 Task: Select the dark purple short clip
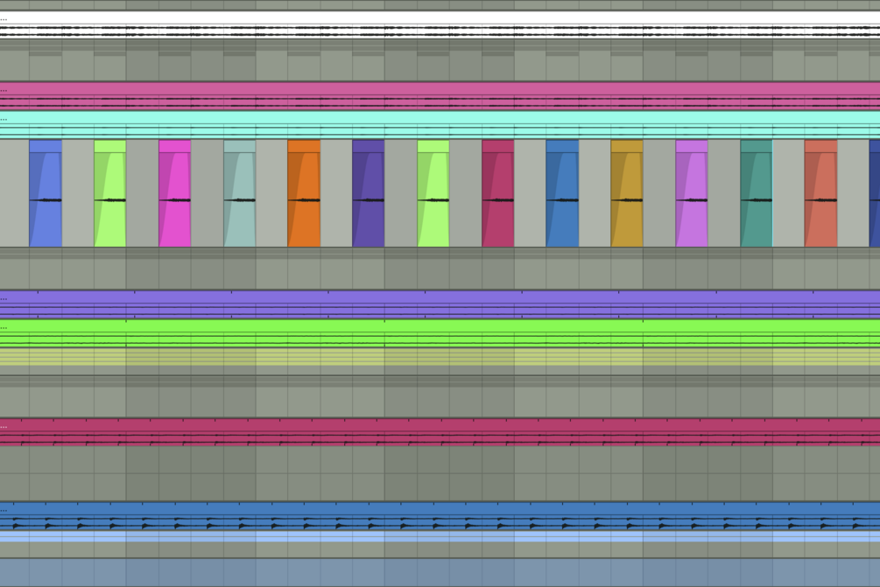(x=369, y=193)
